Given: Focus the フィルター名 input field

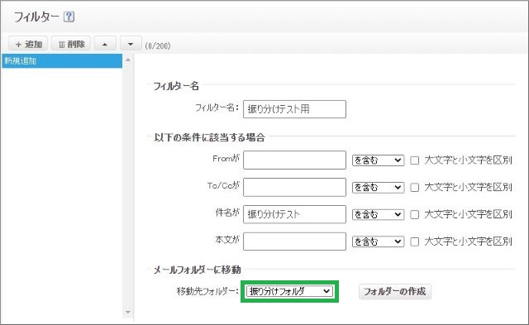Looking at the screenshot, I should click(x=294, y=109).
